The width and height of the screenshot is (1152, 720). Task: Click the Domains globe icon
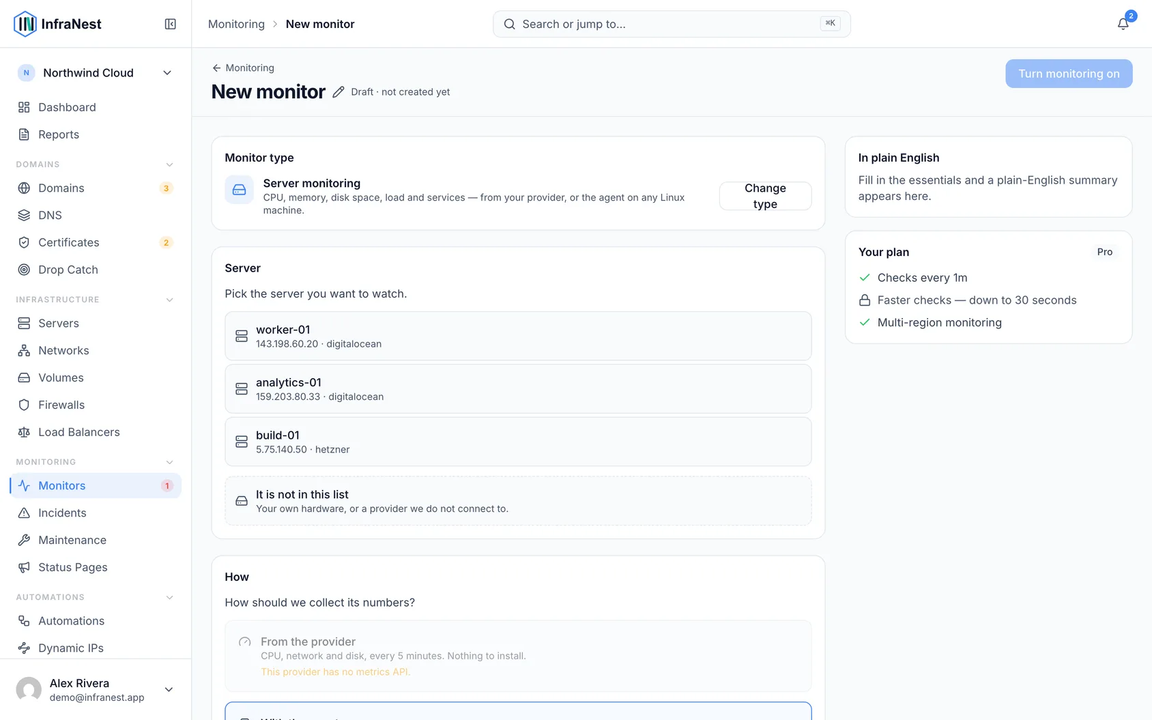click(24, 188)
